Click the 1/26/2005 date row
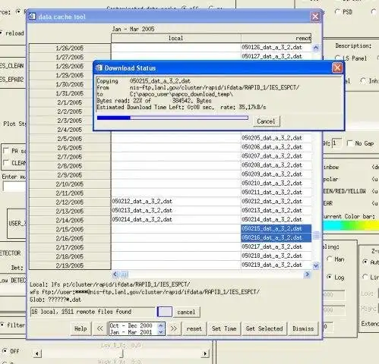379x364 pixels. tap(70, 48)
